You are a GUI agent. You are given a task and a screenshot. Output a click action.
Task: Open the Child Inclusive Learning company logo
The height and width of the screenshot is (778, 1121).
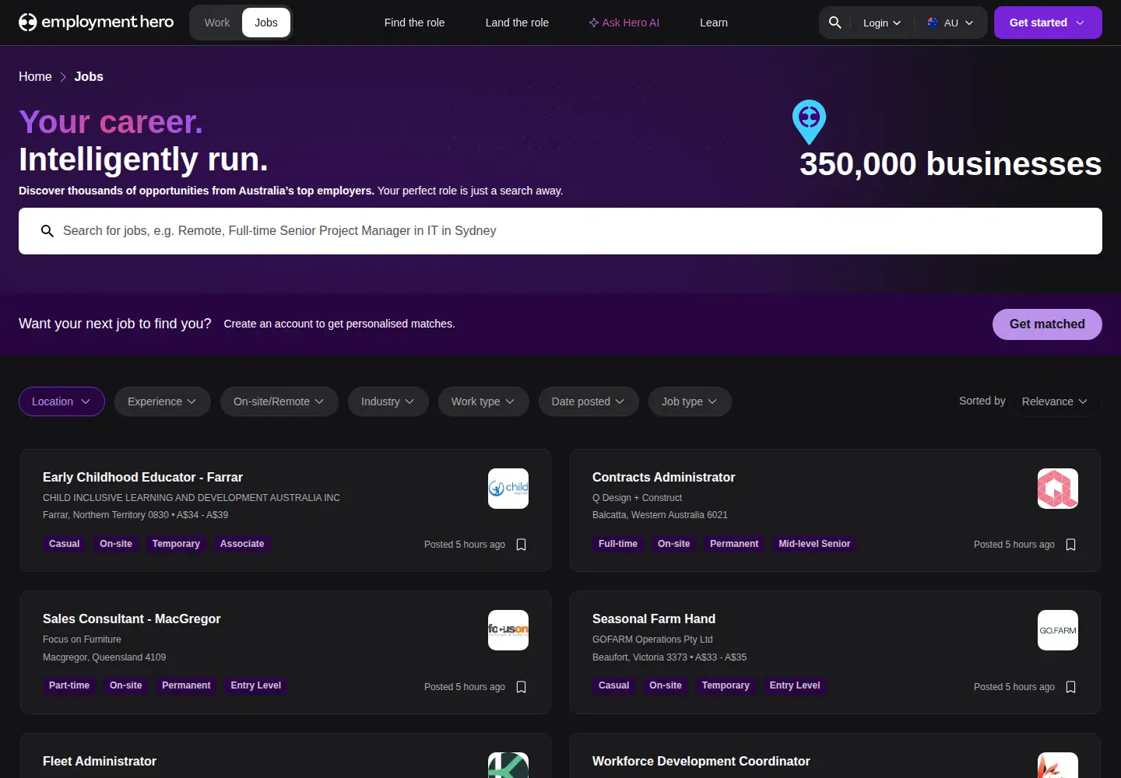coord(508,489)
